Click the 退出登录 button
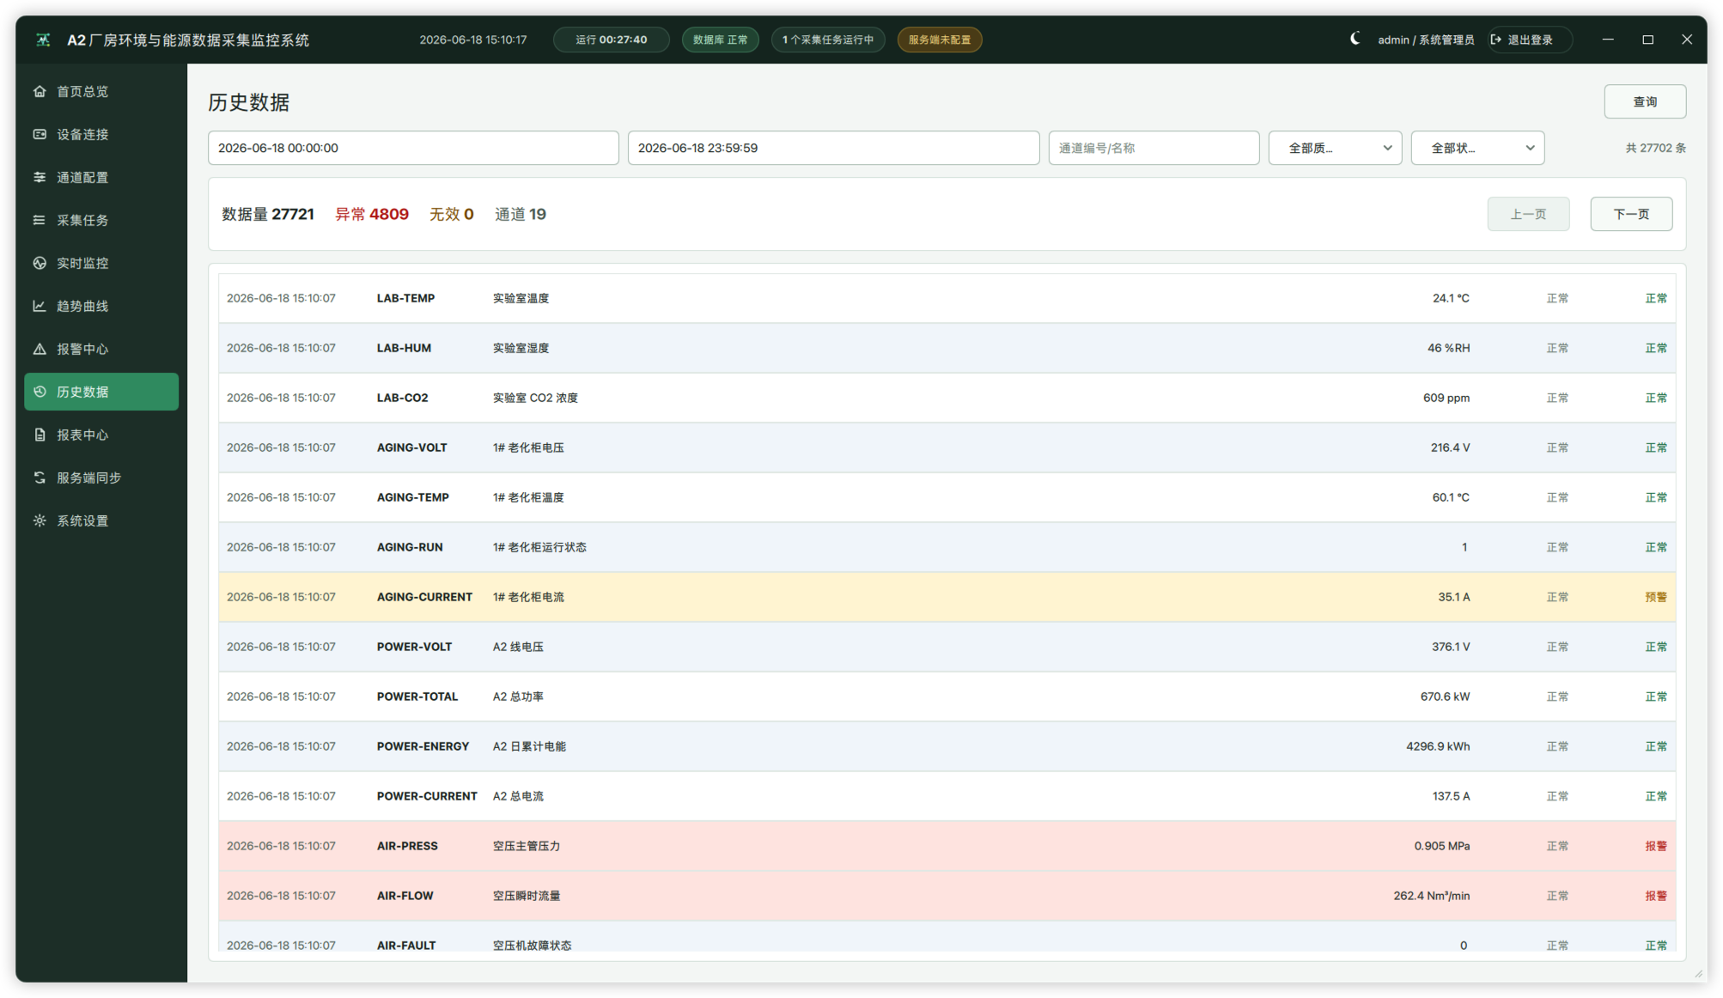Screen dimensions: 1723x998 pos(1530,40)
